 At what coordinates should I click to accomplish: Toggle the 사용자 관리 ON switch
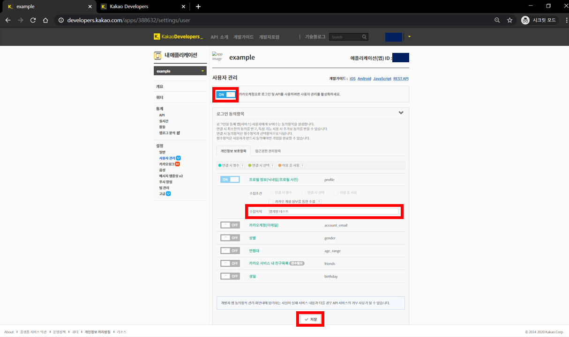click(x=226, y=95)
